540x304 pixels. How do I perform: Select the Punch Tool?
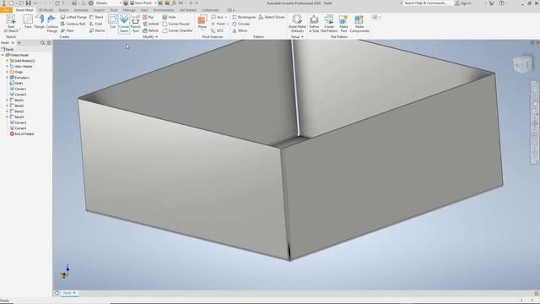click(x=136, y=24)
